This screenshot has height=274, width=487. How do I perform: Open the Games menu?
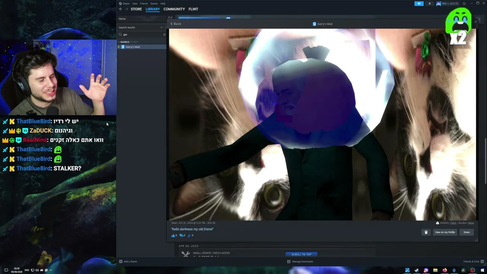(154, 3)
